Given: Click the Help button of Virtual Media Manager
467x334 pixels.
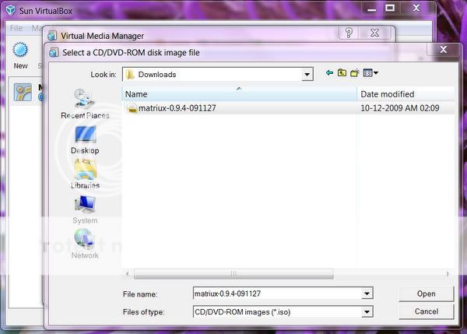Looking at the screenshot, I should 349,33.
